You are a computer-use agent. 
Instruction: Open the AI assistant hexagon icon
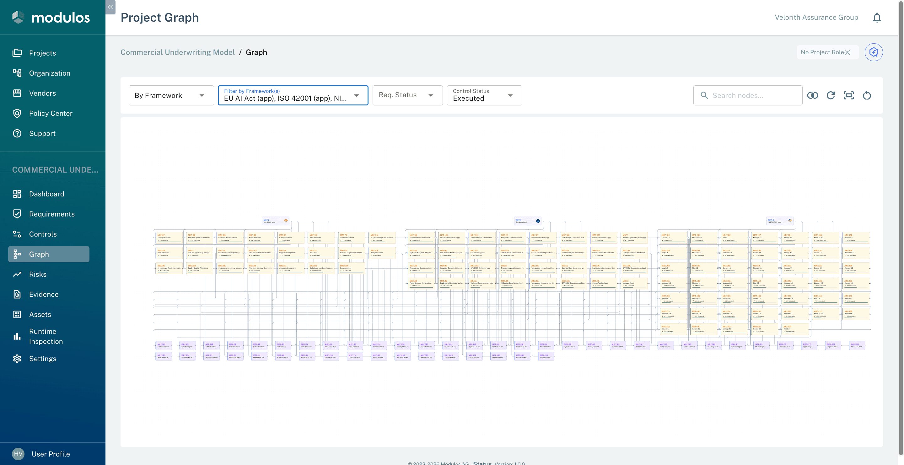[x=874, y=52]
